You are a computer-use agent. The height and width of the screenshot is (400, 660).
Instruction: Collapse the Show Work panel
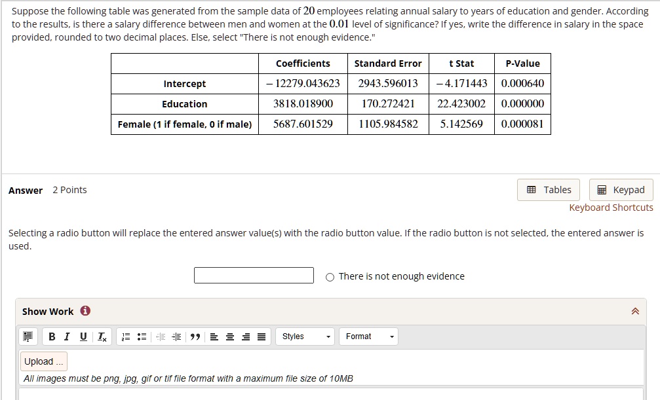pyautogui.click(x=634, y=311)
